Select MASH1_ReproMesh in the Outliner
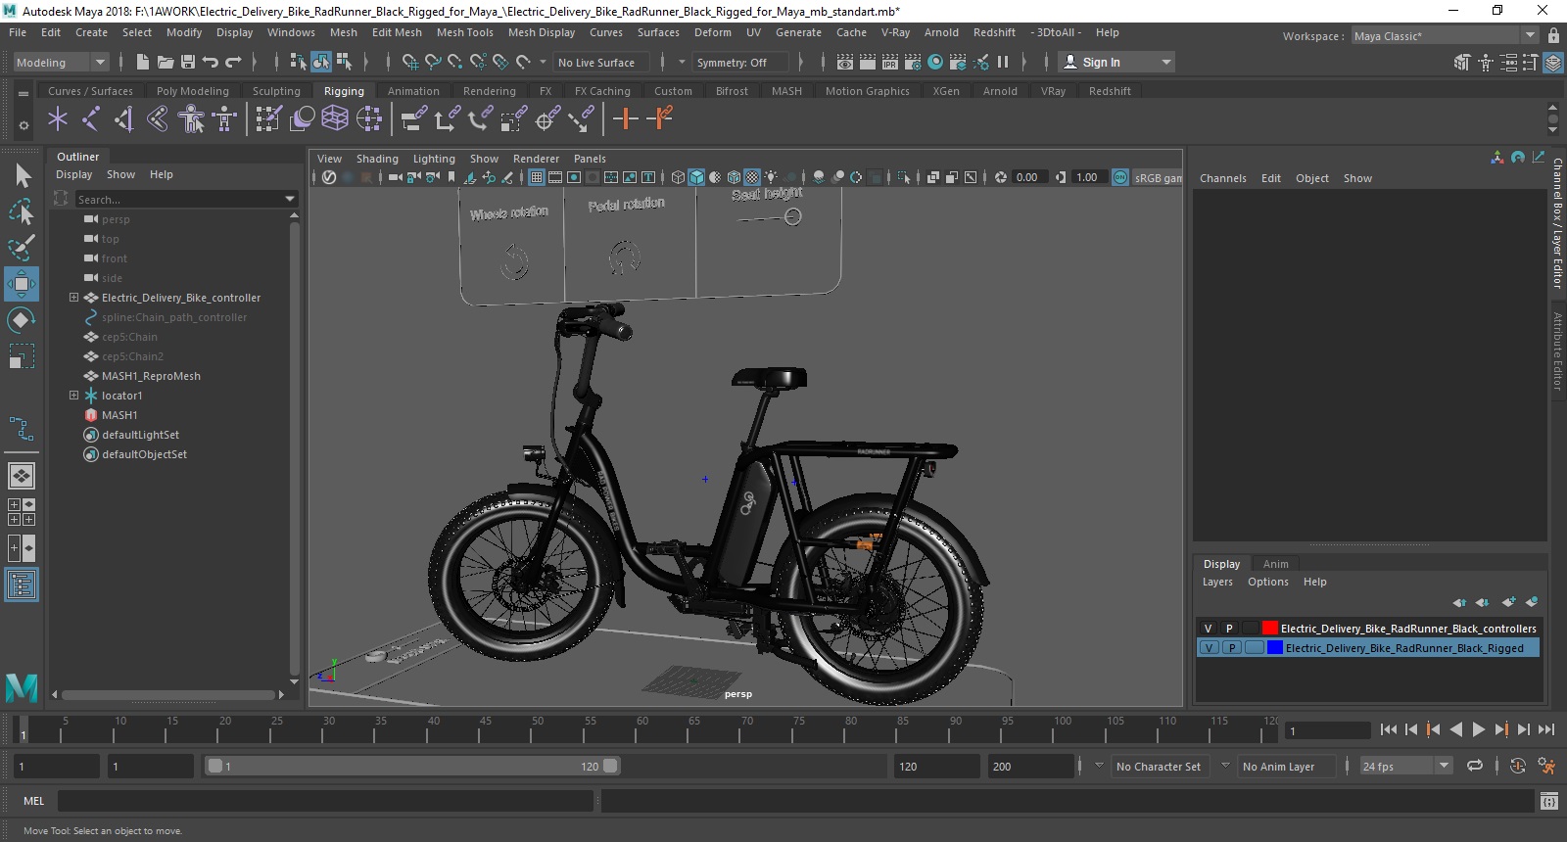The width and height of the screenshot is (1567, 842). pyautogui.click(x=151, y=376)
